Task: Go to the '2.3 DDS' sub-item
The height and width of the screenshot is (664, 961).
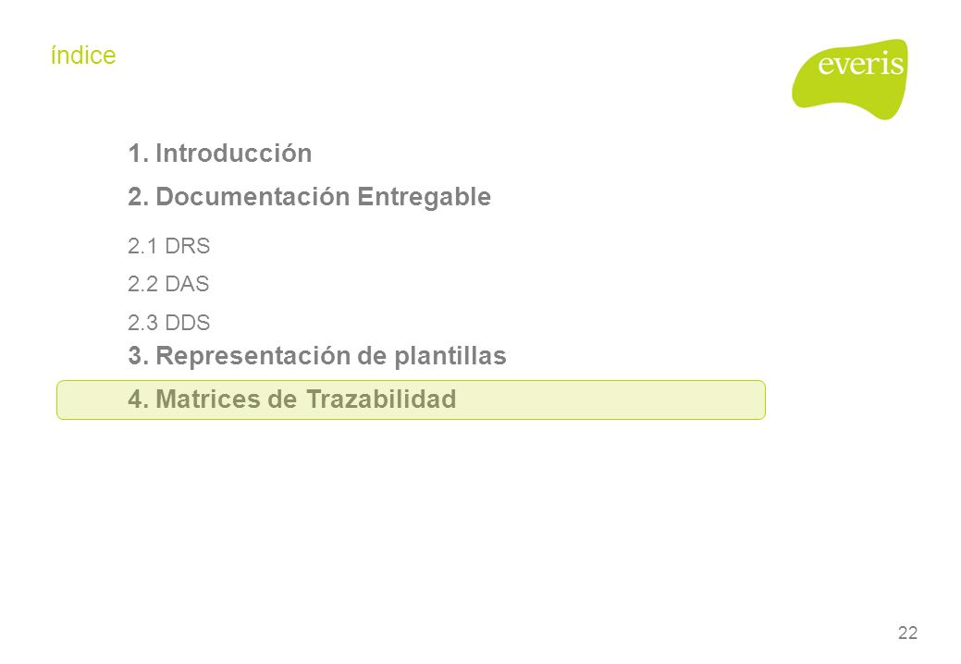Action: [169, 323]
